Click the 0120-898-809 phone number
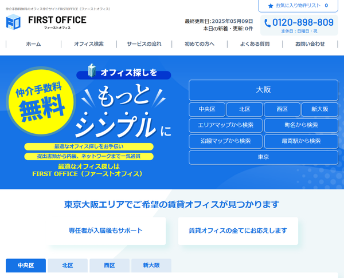Viewport: 344px width, 278px height. click(x=303, y=22)
